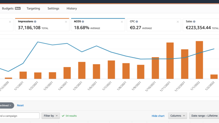
Task: Click the Sales info icon
Action: (194, 22)
